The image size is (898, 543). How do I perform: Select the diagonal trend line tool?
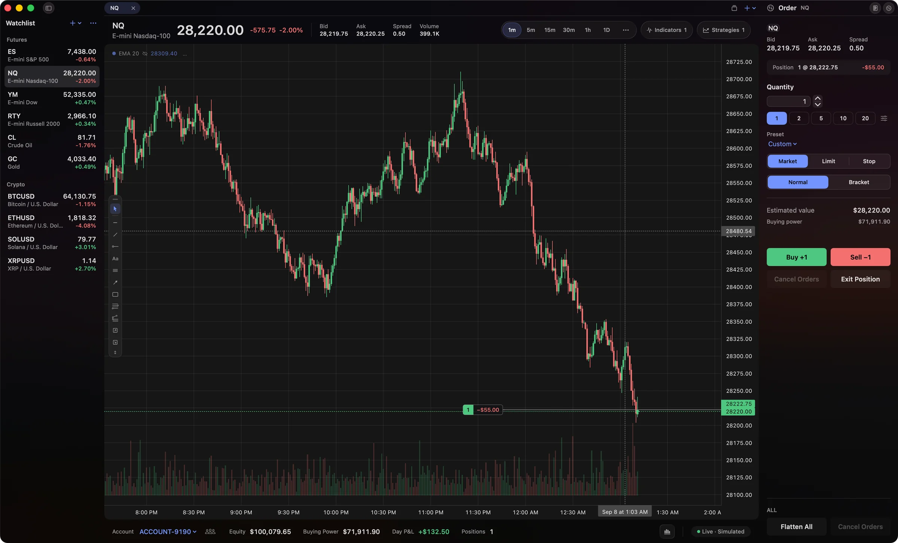tap(115, 235)
